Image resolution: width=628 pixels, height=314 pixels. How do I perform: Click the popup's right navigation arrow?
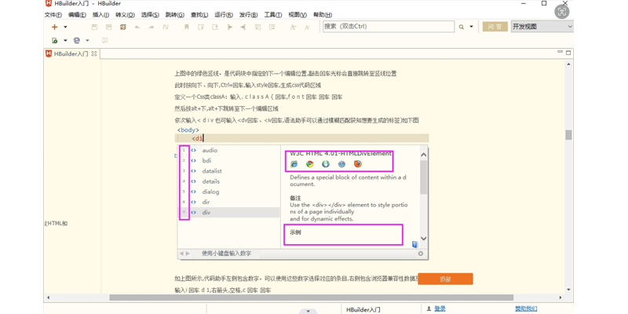pyautogui.click(x=187, y=254)
